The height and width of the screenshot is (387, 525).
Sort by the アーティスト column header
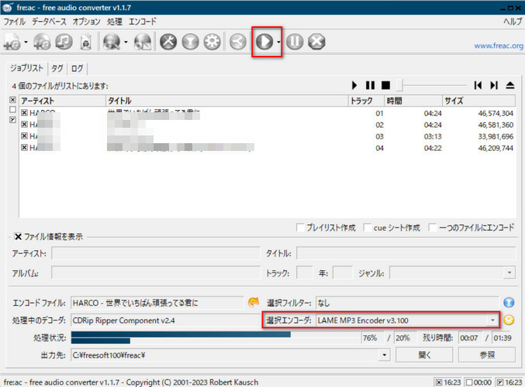[62, 101]
